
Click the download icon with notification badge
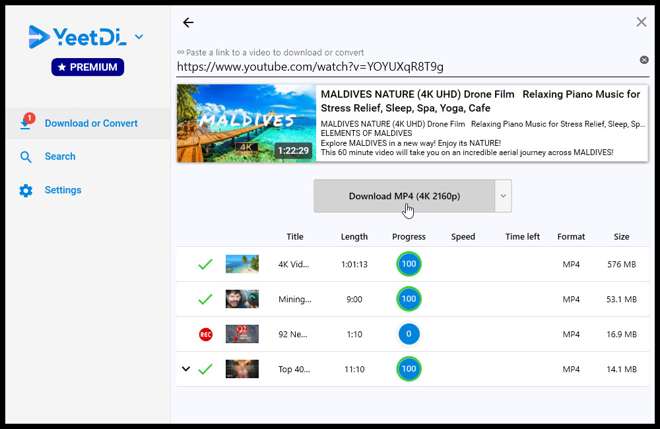click(26, 123)
